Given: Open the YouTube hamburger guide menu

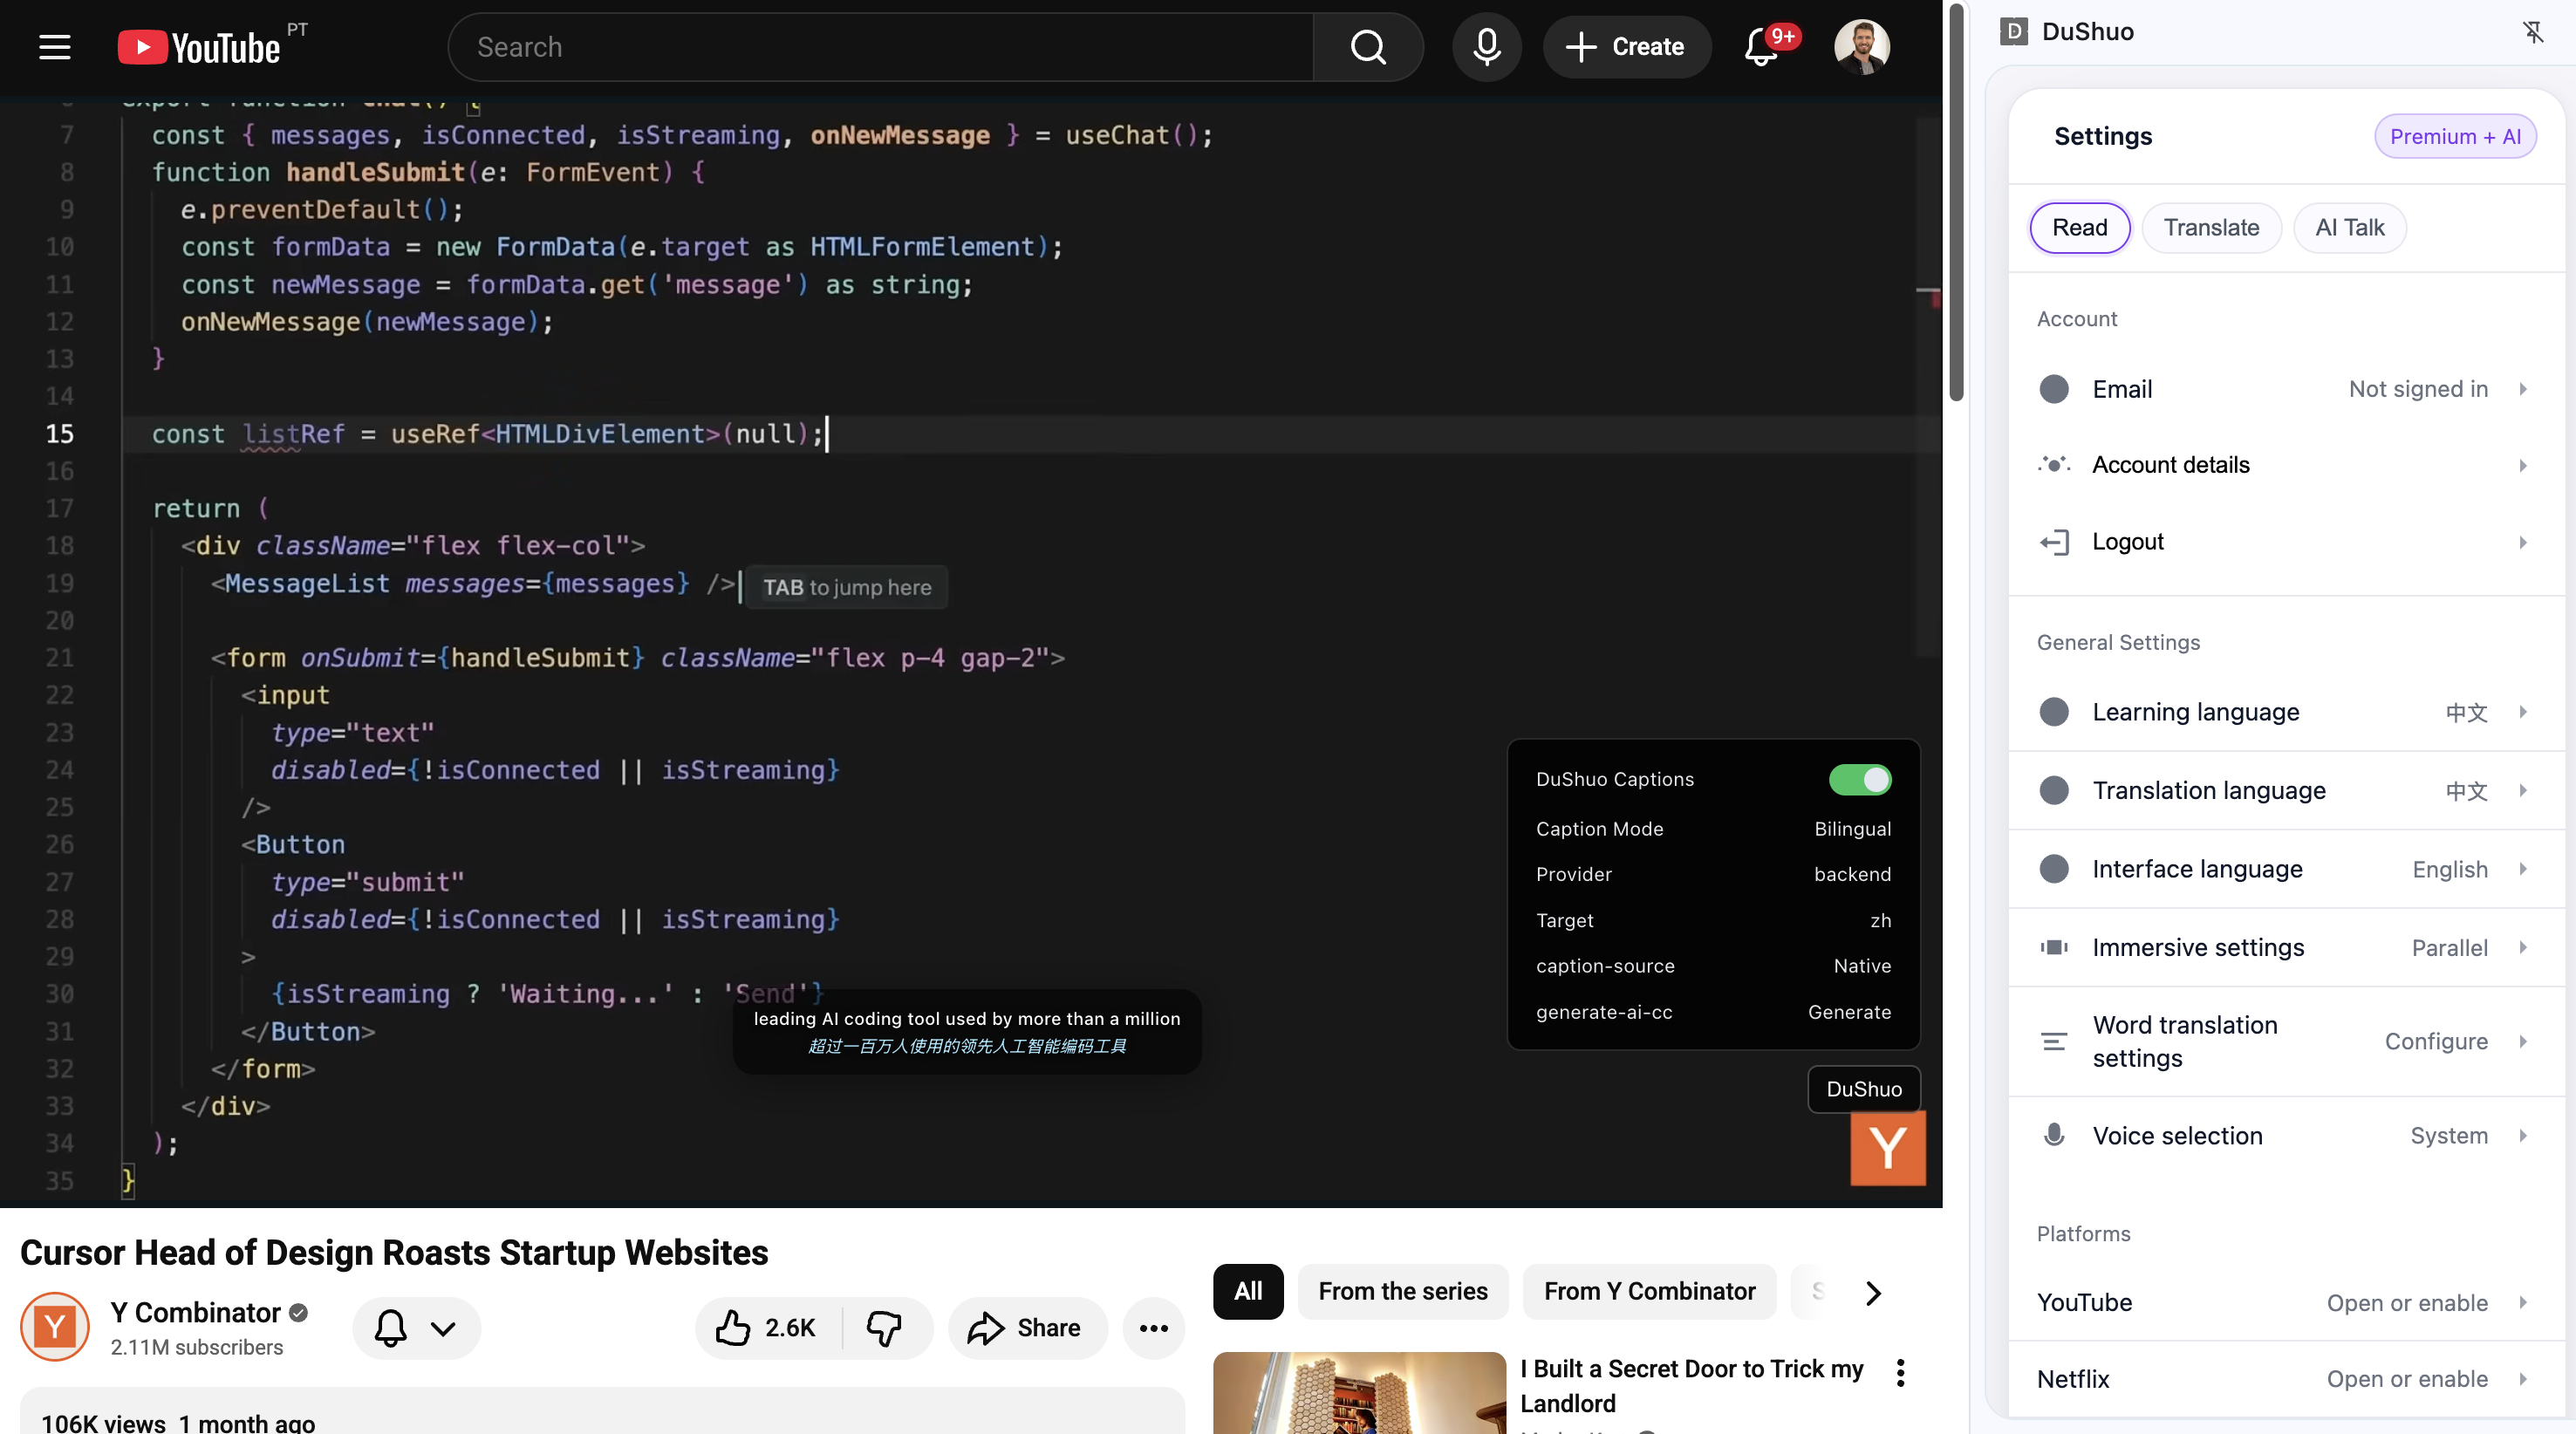Looking at the screenshot, I should click(x=55, y=47).
